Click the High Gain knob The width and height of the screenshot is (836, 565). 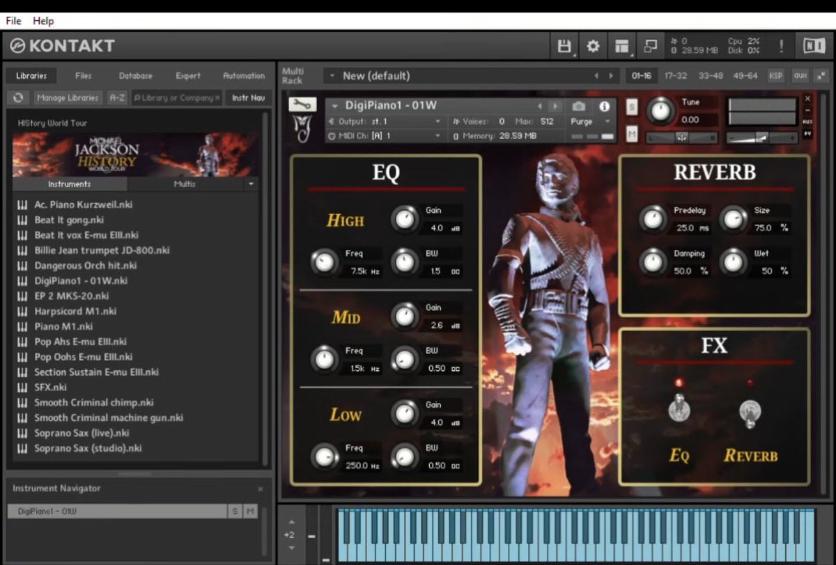point(404,219)
